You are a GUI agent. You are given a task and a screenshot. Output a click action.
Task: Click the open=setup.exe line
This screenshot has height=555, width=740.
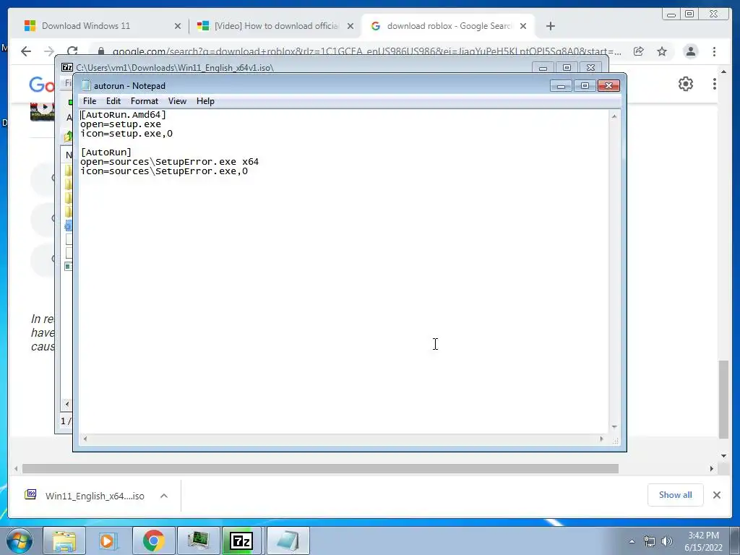click(121, 124)
